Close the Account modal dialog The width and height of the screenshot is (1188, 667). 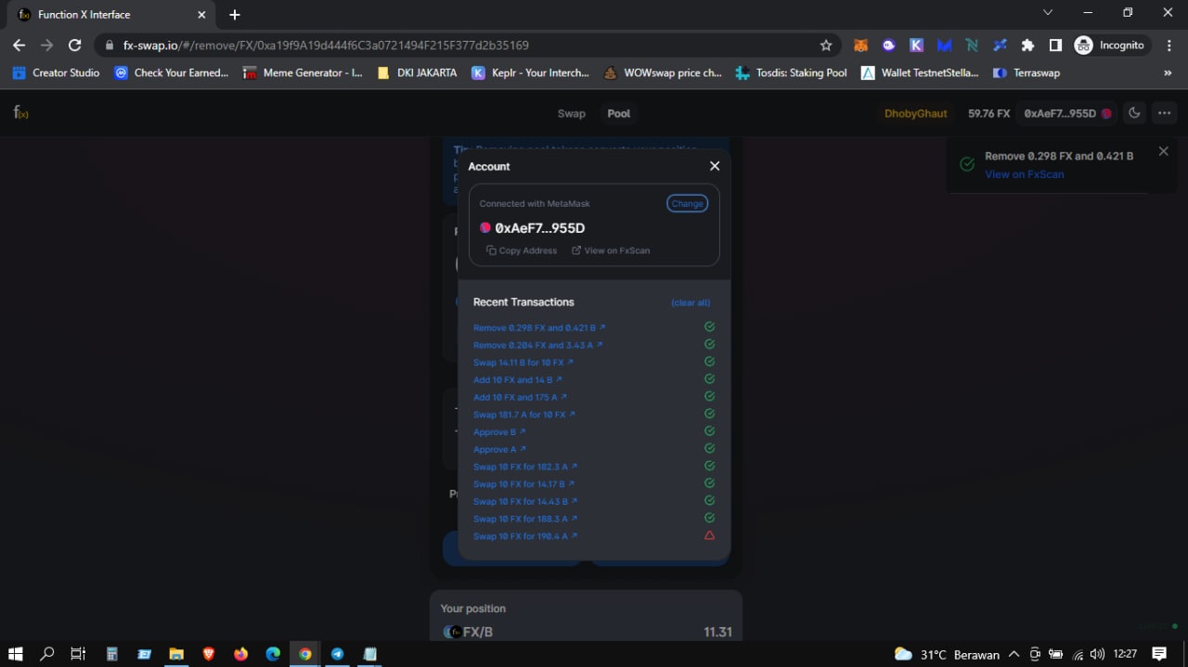tap(715, 166)
